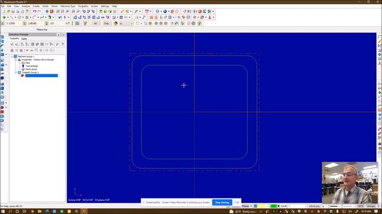
Task: Collapse the Machine Group 1 tree node
Action: click(x=12, y=56)
